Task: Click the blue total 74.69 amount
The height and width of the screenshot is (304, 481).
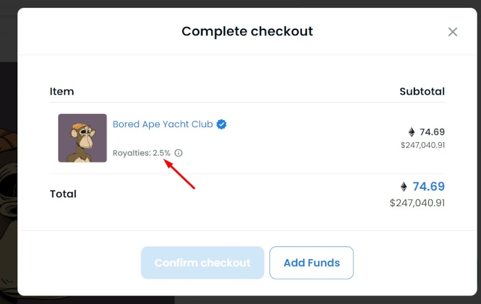Action: tap(429, 186)
